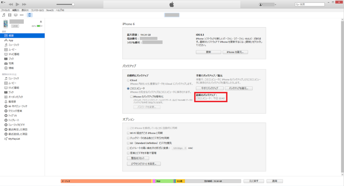Open the Store(S) menu
The image size is (344, 186).
point(50,10)
